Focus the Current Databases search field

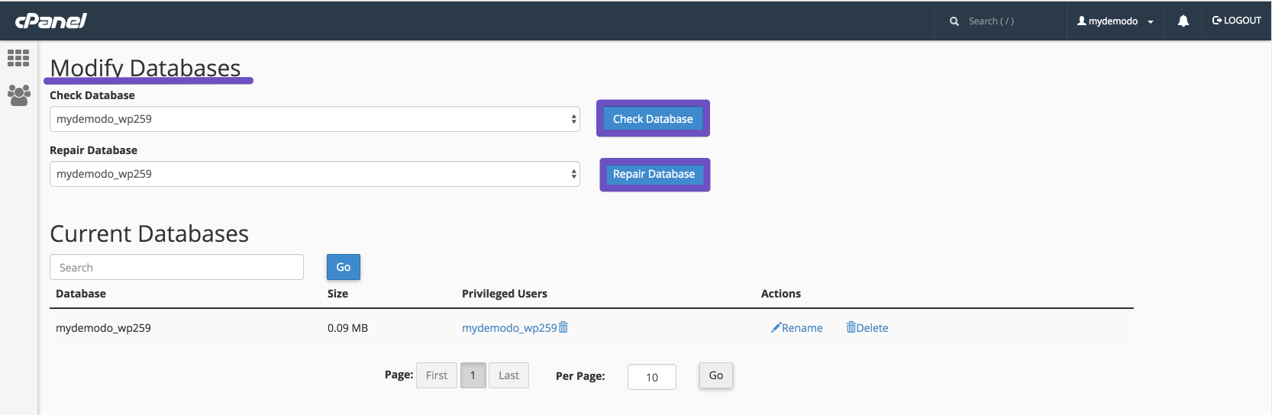point(176,268)
